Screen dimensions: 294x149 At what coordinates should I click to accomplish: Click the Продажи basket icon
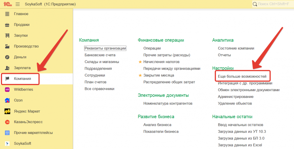tap(7, 25)
